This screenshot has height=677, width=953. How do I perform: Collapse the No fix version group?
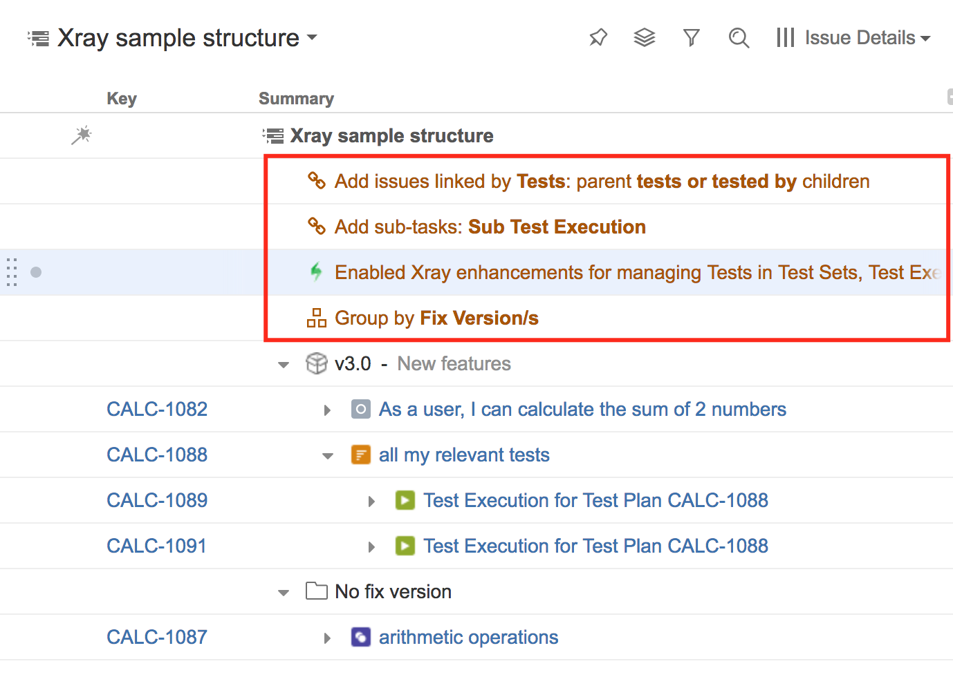tap(284, 592)
